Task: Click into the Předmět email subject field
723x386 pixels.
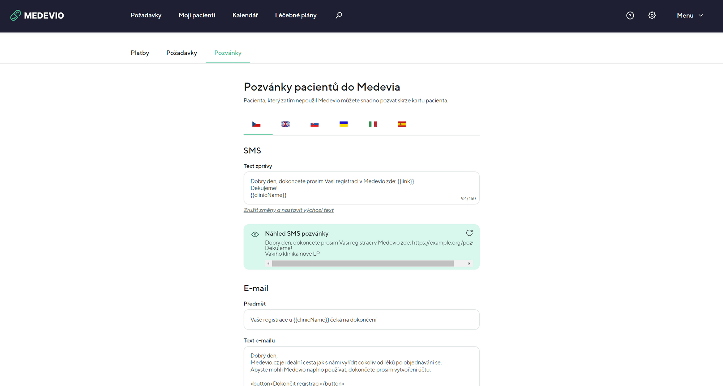Action: pyautogui.click(x=361, y=320)
